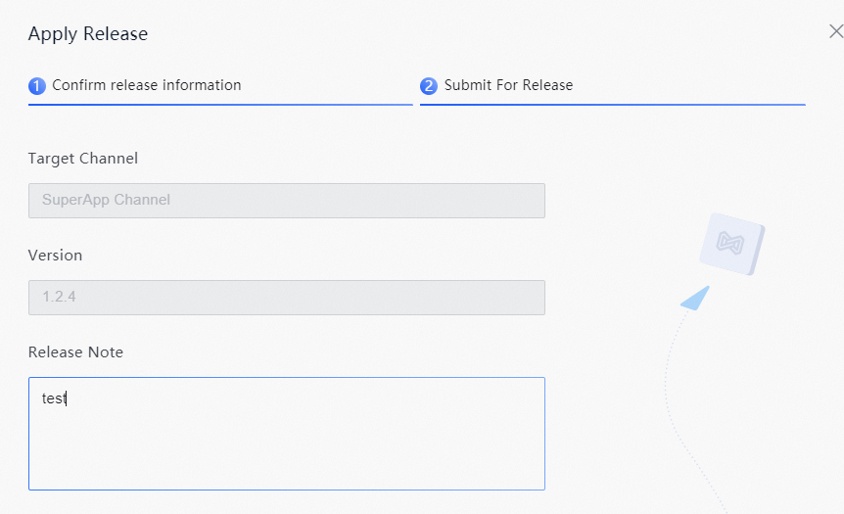Click the Apply Release title

[88, 34]
